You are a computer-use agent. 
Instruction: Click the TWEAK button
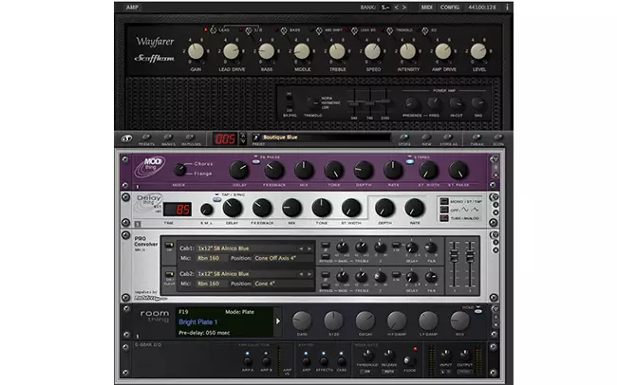pos(477,137)
